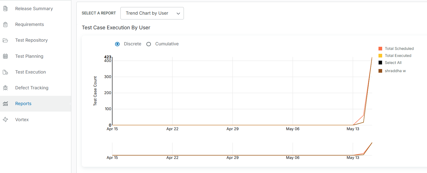427x173 pixels.
Task: Click the brown shraddha w color swatch
Action: pos(380,71)
